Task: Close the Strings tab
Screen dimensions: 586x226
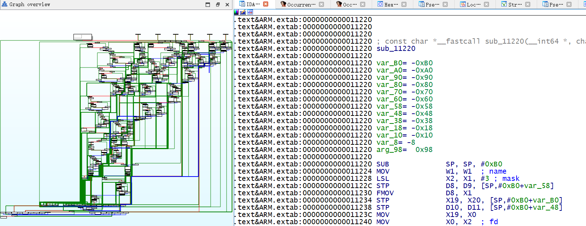Action: pos(528,4)
